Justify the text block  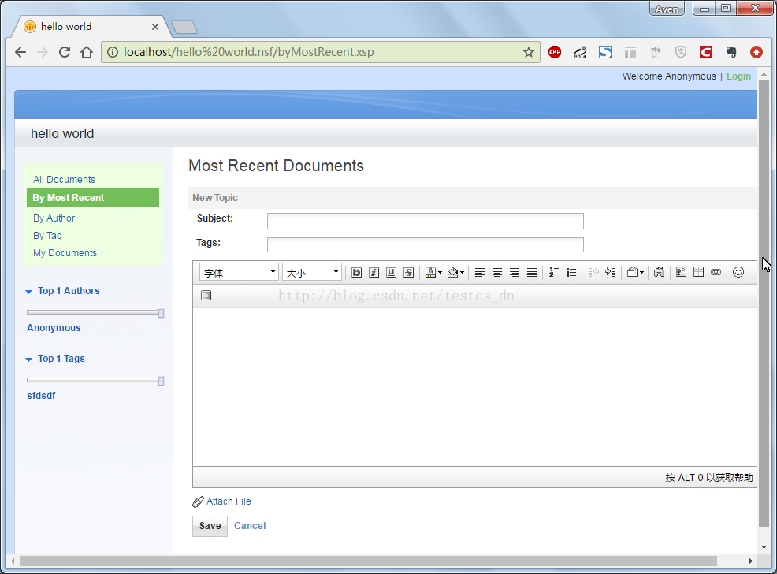pyautogui.click(x=532, y=272)
